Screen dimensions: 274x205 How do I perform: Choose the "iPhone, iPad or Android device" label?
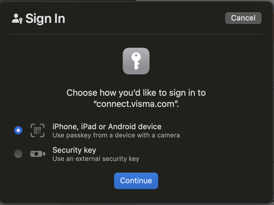[107, 127]
